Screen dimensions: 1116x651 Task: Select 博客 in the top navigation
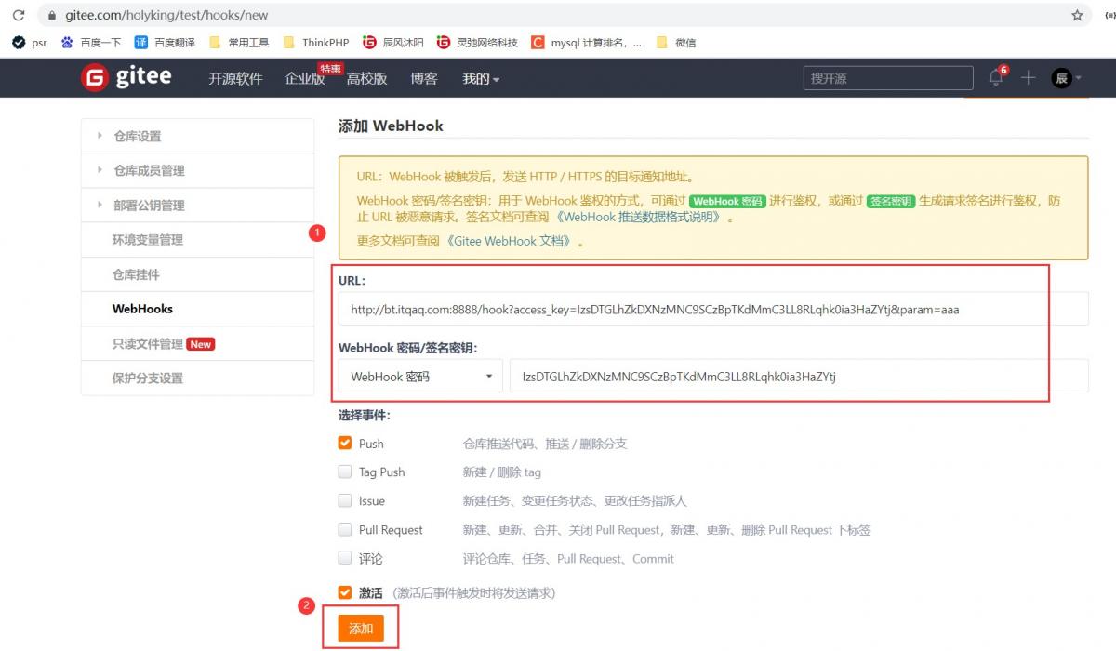click(x=423, y=79)
